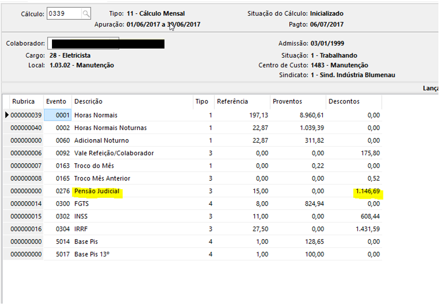Click the Descontos column header
The image size is (444, 304).
pos(344,102)
